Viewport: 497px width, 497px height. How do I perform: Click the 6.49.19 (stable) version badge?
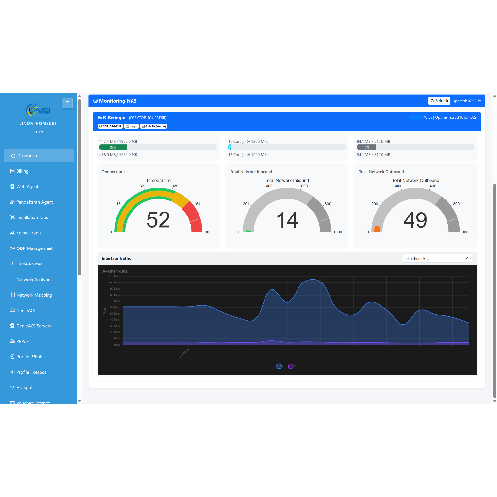click(154, 126)
